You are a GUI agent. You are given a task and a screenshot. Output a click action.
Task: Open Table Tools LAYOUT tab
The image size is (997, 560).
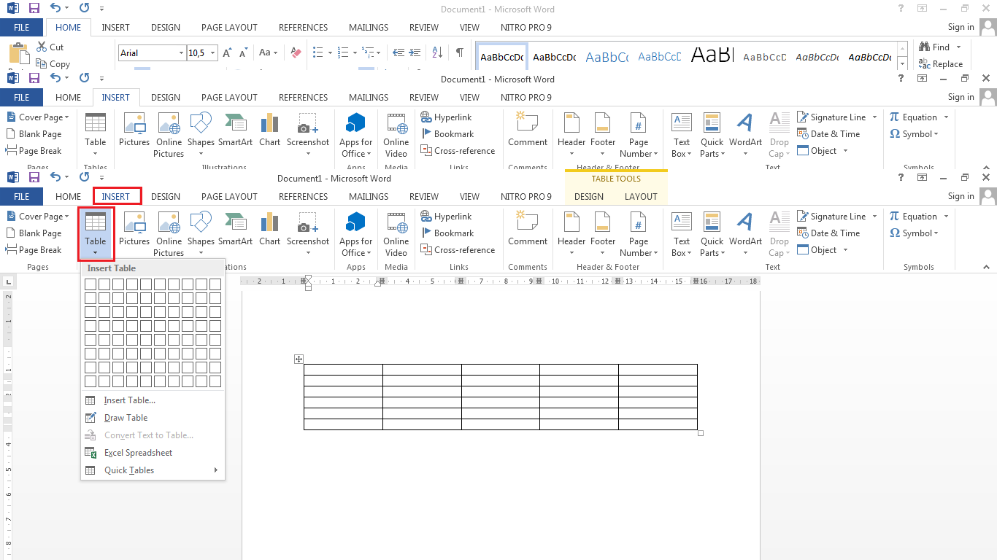coord(641,196)
